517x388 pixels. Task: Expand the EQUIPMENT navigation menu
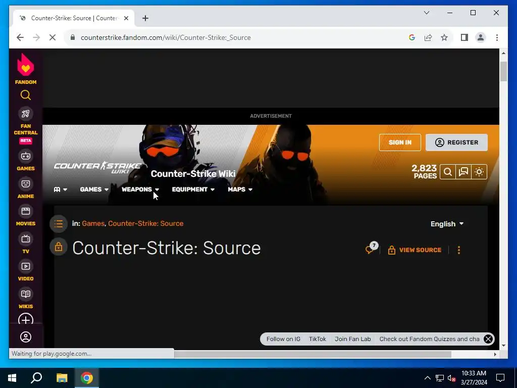click(x=193, y=189)
